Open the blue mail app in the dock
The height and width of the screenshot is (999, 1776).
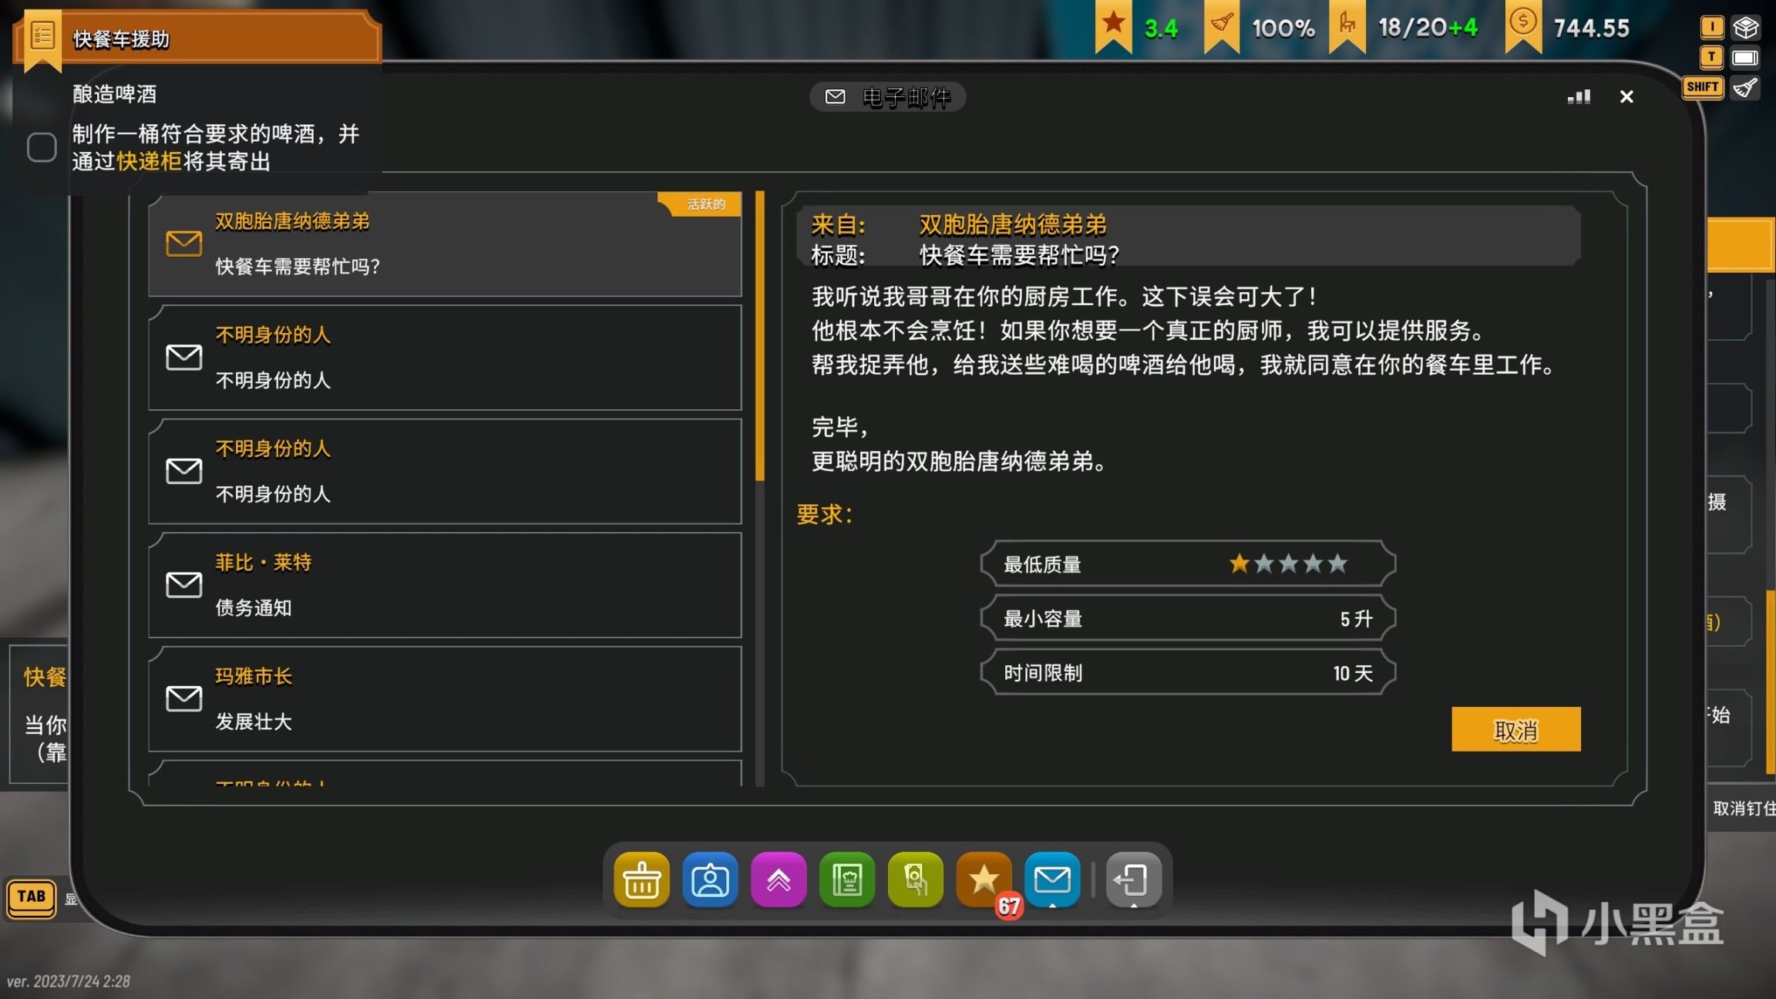(x=1052, y=880)
